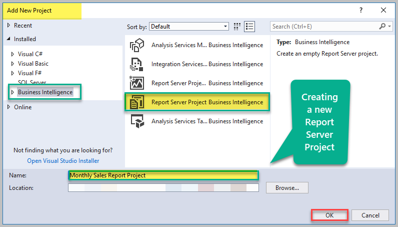
Task: Click the Browse... button
Action: click(287, 188)
